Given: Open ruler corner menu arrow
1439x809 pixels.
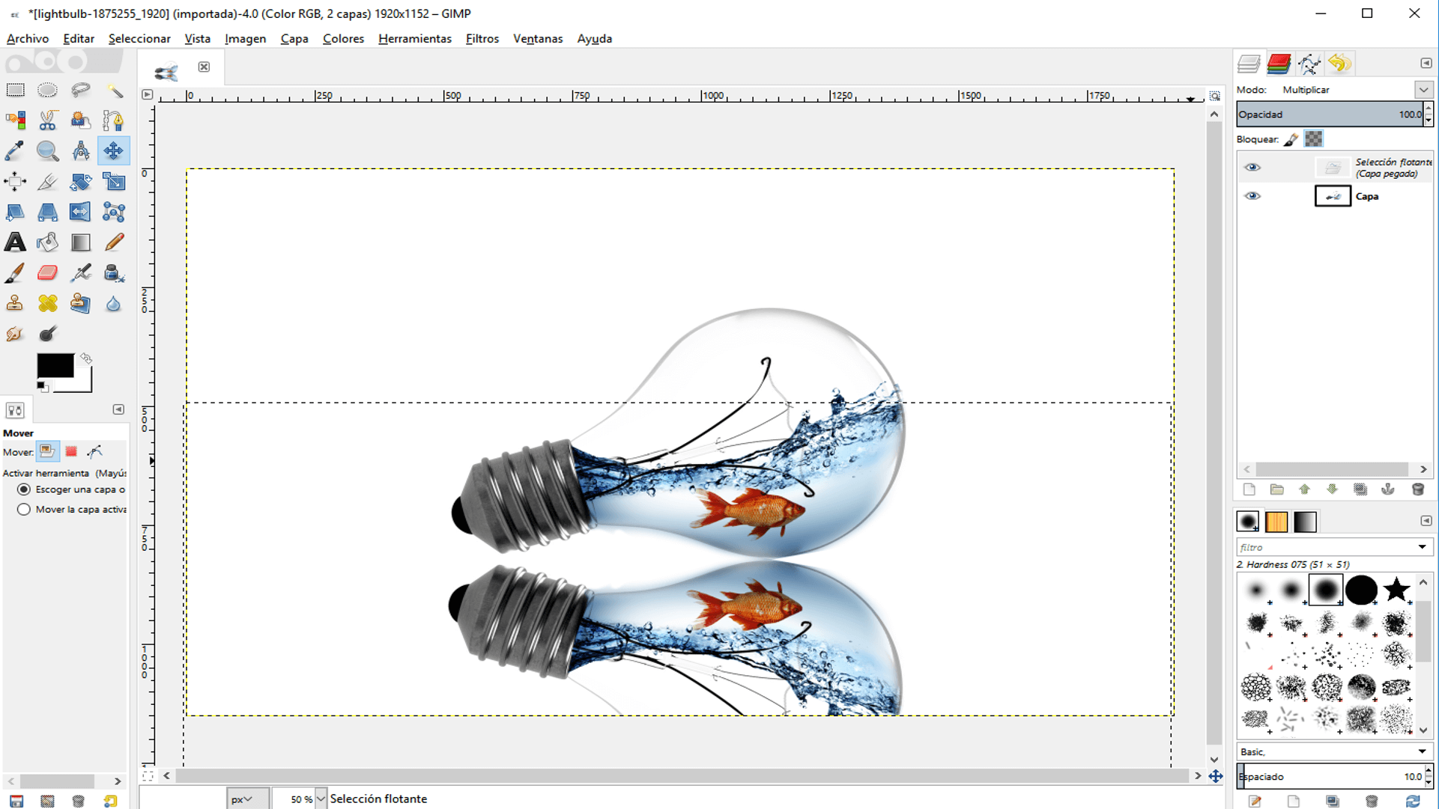Looking at the screenshot, I should click(148, 94).
